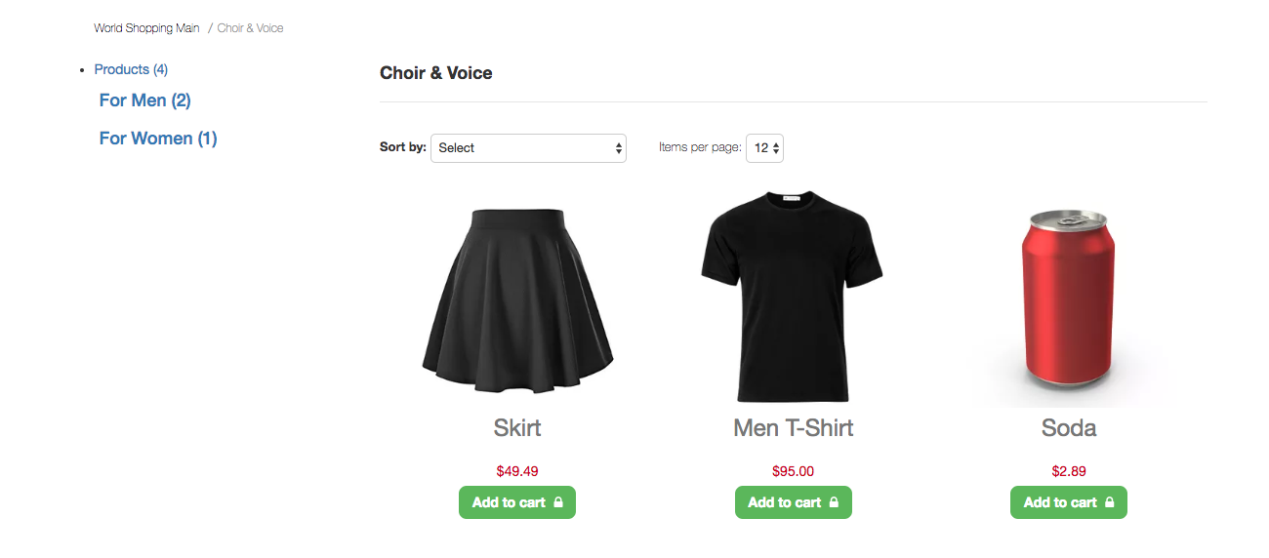Open the Sort by dropdown
Screen dimensions: 1269x558
click(x=528, y=148)
